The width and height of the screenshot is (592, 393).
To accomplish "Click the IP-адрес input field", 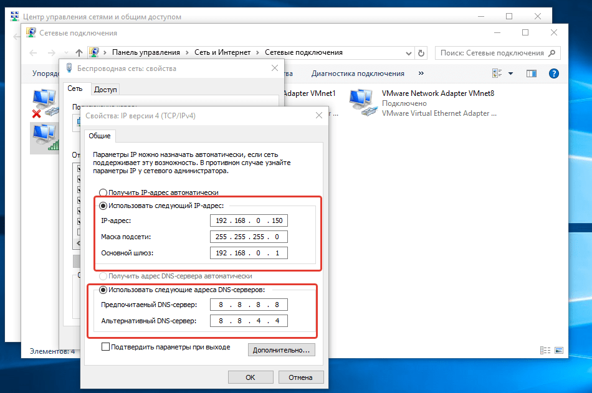I will tap(249, 220).
